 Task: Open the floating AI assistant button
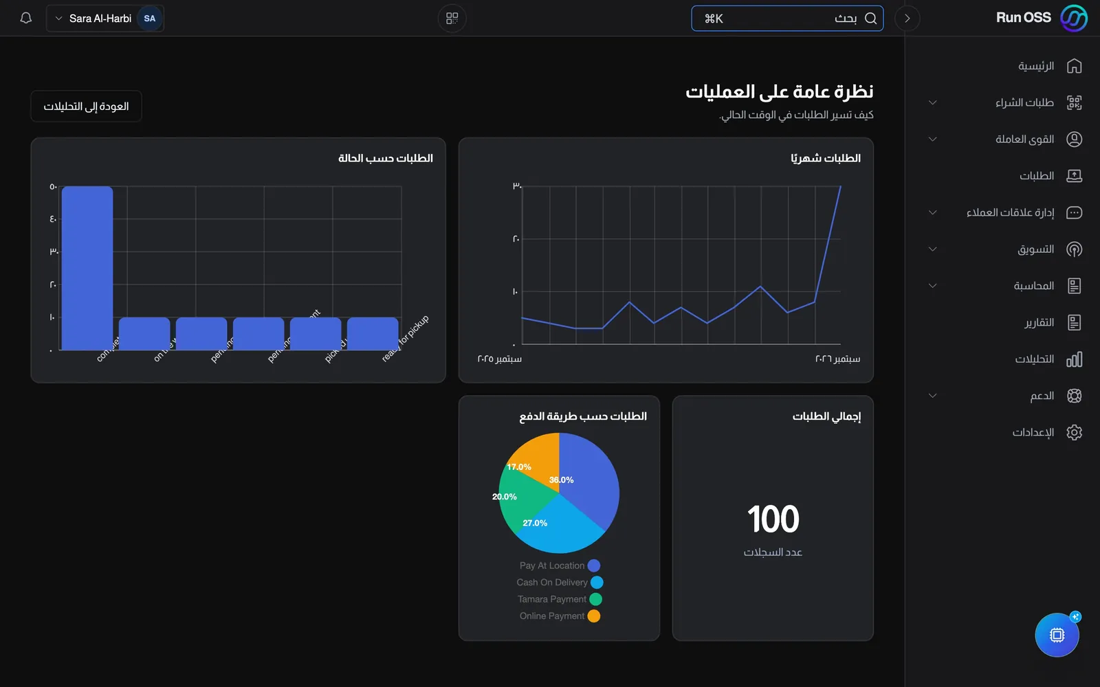pyautogui.click(x=1057, y=635)
